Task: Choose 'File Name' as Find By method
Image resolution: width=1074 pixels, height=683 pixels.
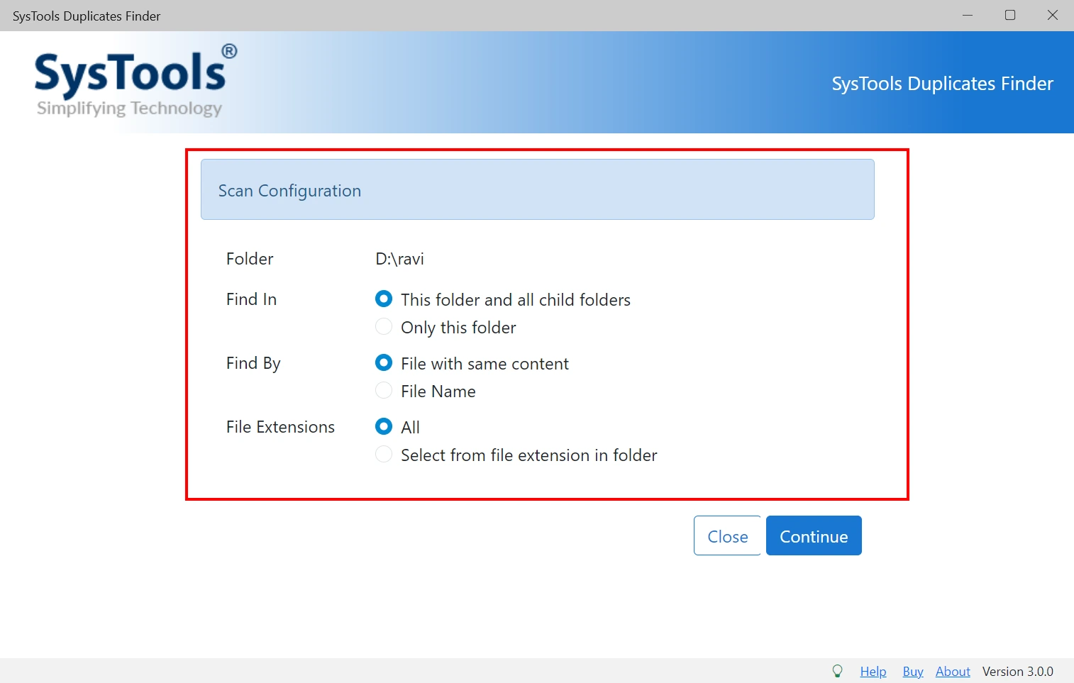Action: pos(384,391)
